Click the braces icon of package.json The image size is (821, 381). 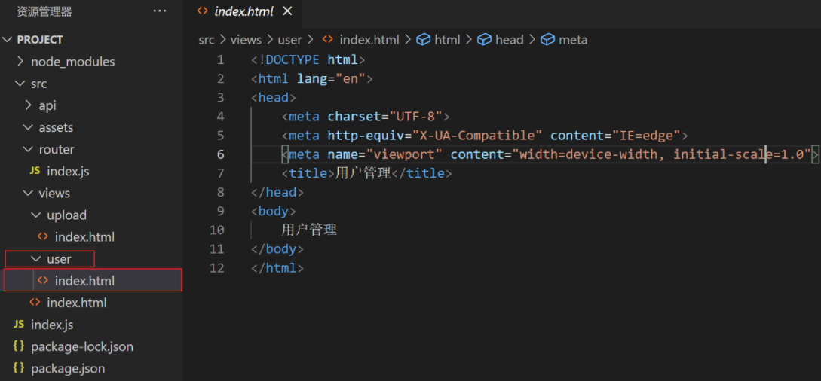[19, 368]
